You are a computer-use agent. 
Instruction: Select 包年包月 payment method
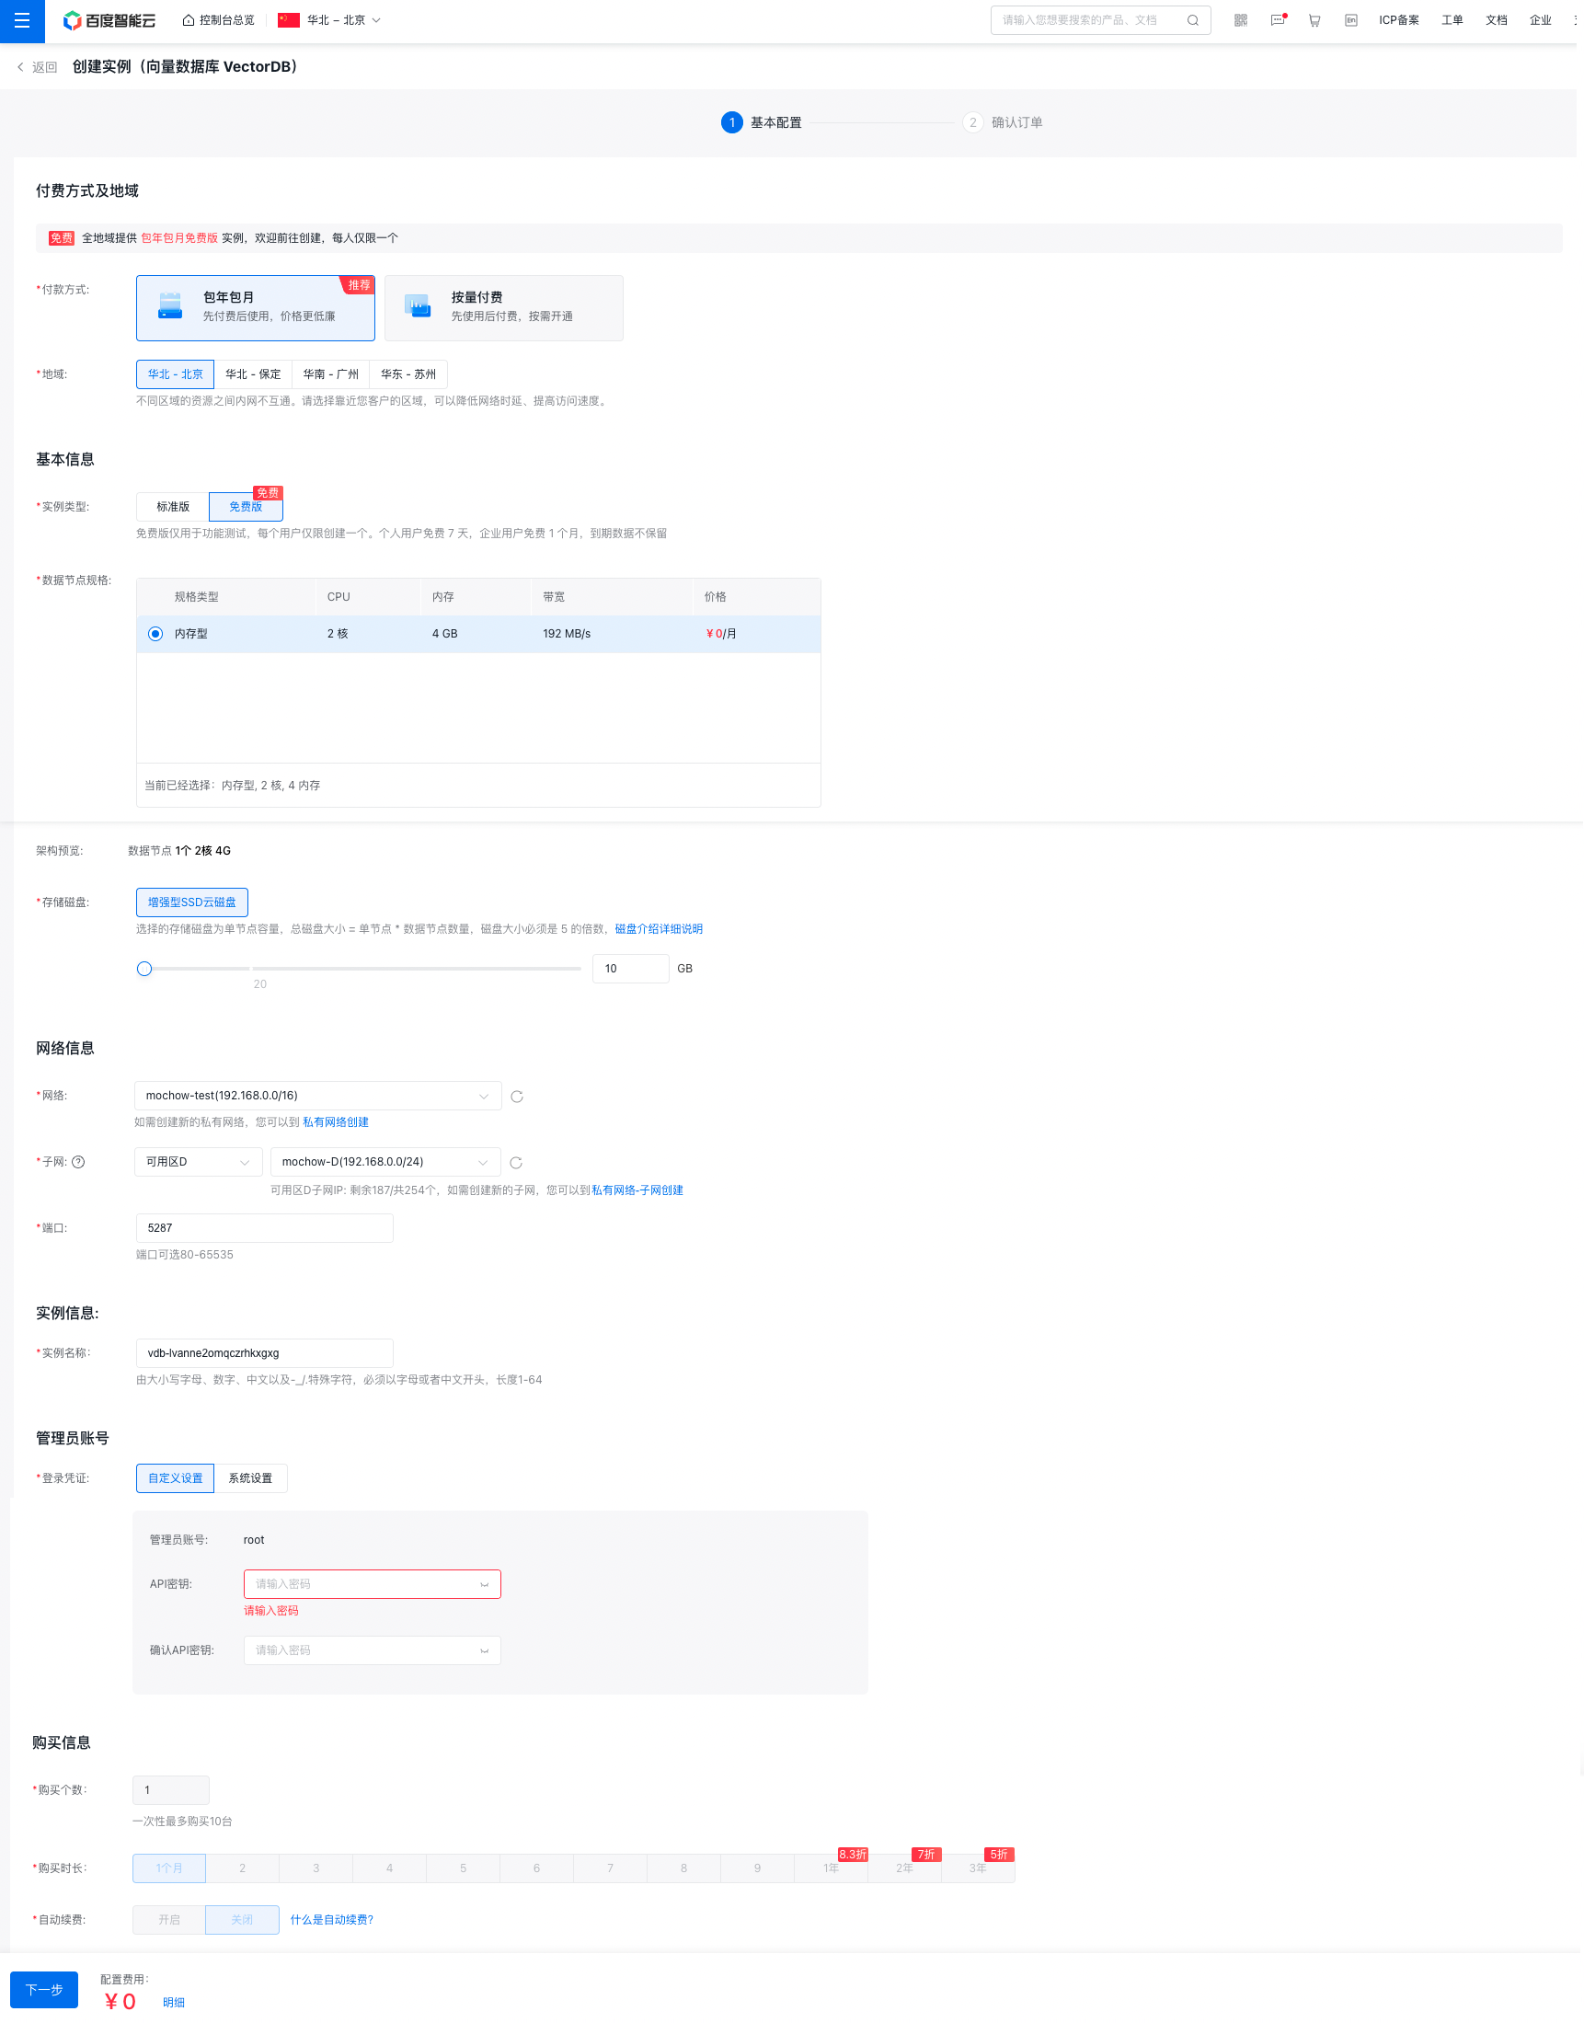point(256,308)
